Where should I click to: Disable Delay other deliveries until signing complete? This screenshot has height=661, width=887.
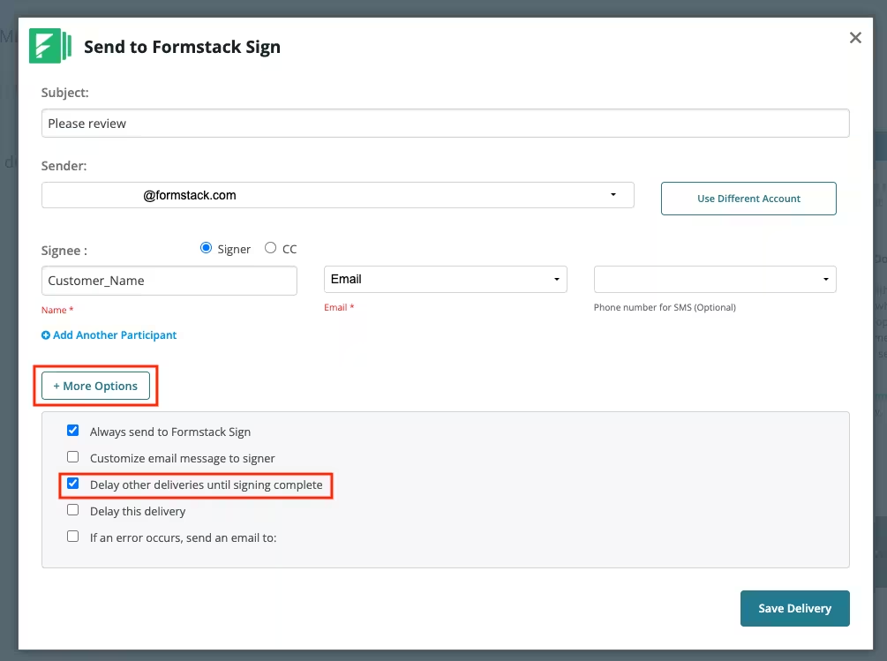click(72, 483)
